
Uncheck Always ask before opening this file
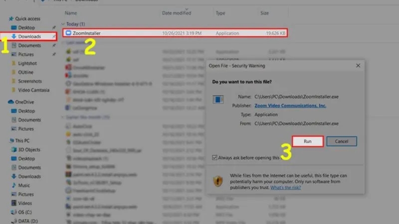coord(214,158)
